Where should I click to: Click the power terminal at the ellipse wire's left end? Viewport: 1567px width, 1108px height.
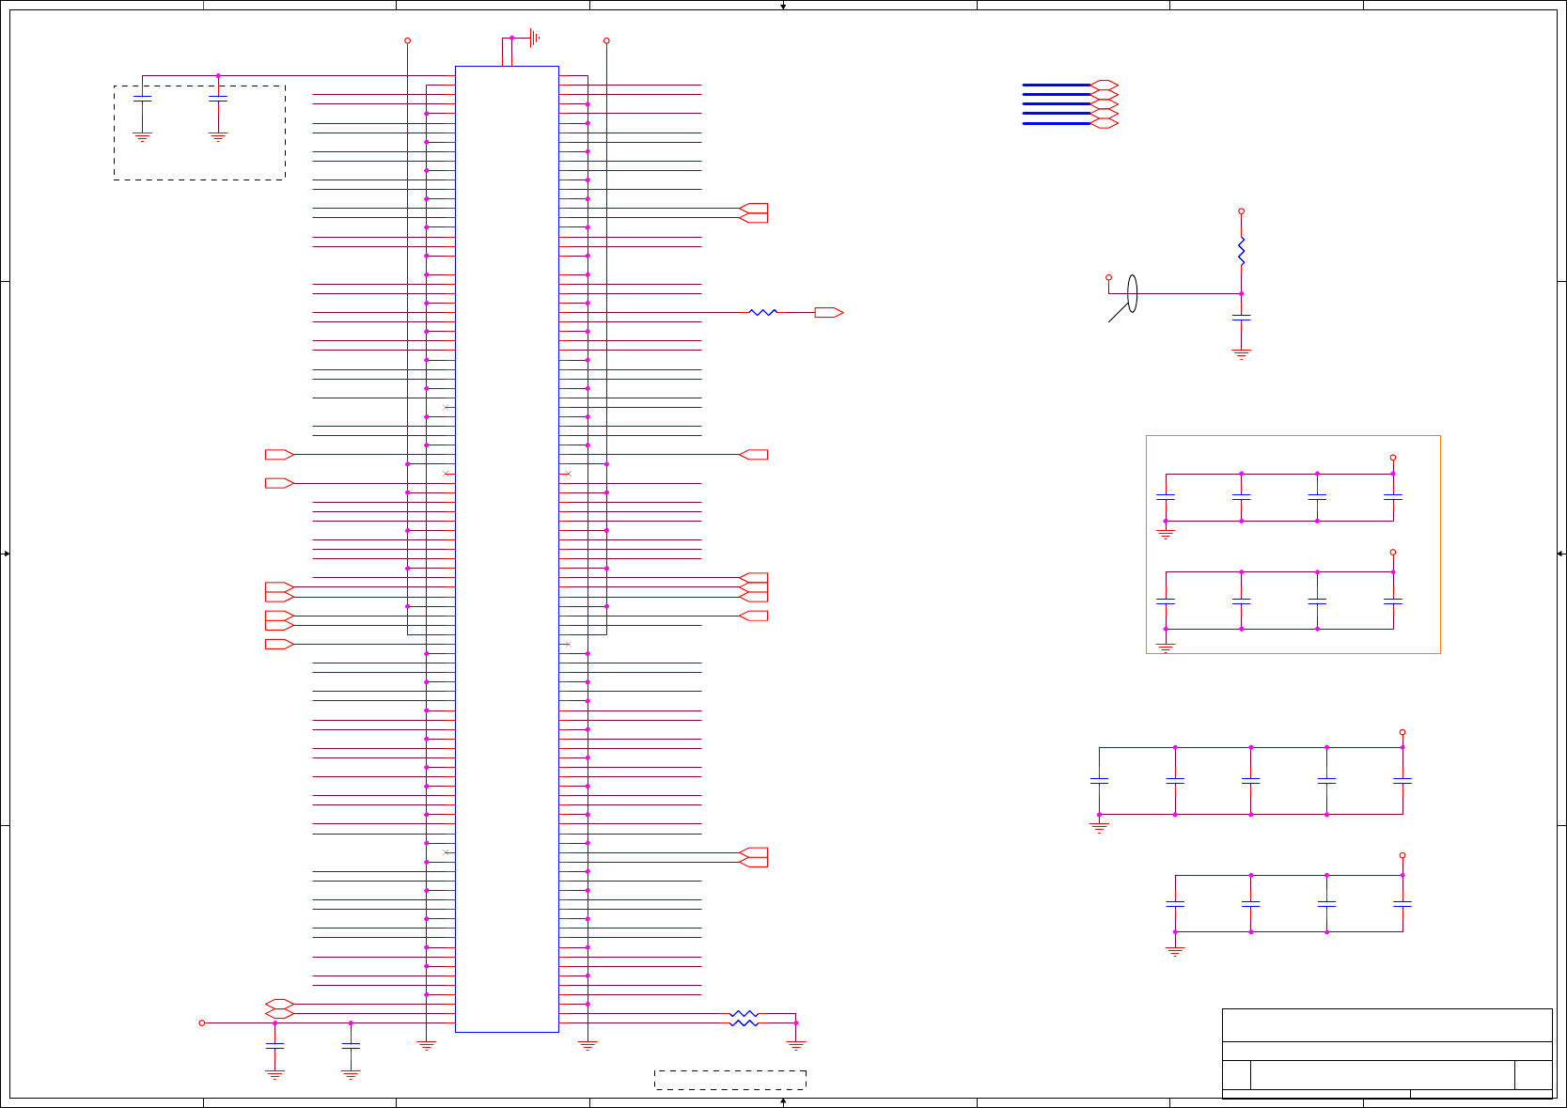click(x=1108, y=277)
